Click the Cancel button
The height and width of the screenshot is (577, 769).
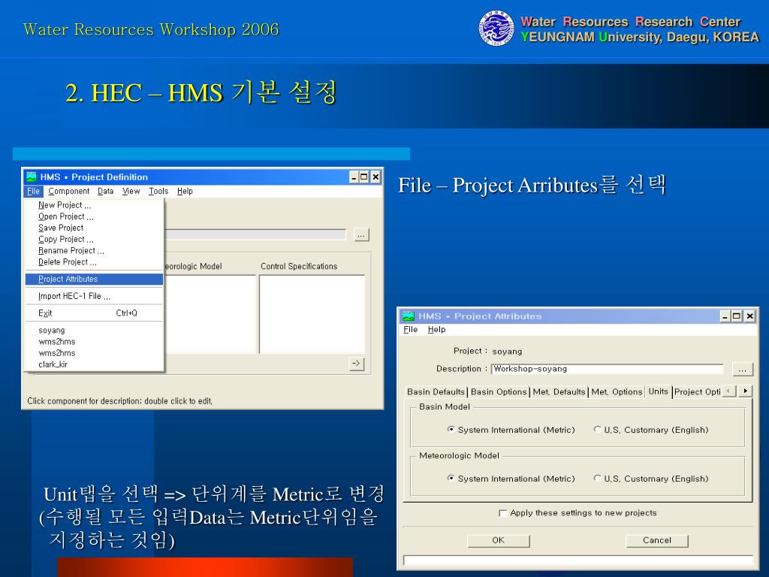(x=656, y=540)
